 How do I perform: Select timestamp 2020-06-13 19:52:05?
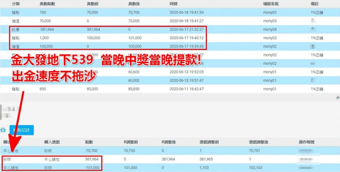187,72
